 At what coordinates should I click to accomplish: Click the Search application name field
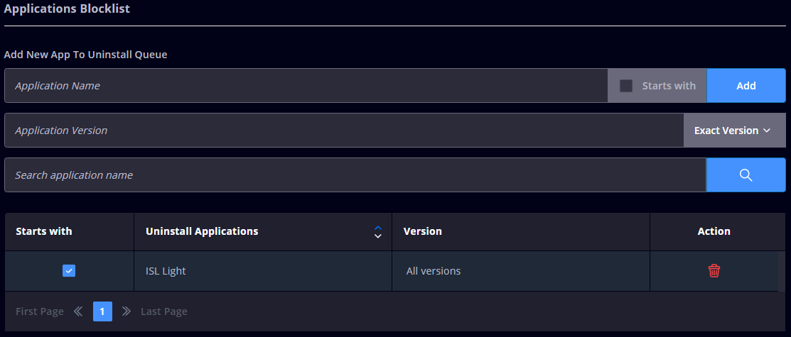(x=355, y=175)
